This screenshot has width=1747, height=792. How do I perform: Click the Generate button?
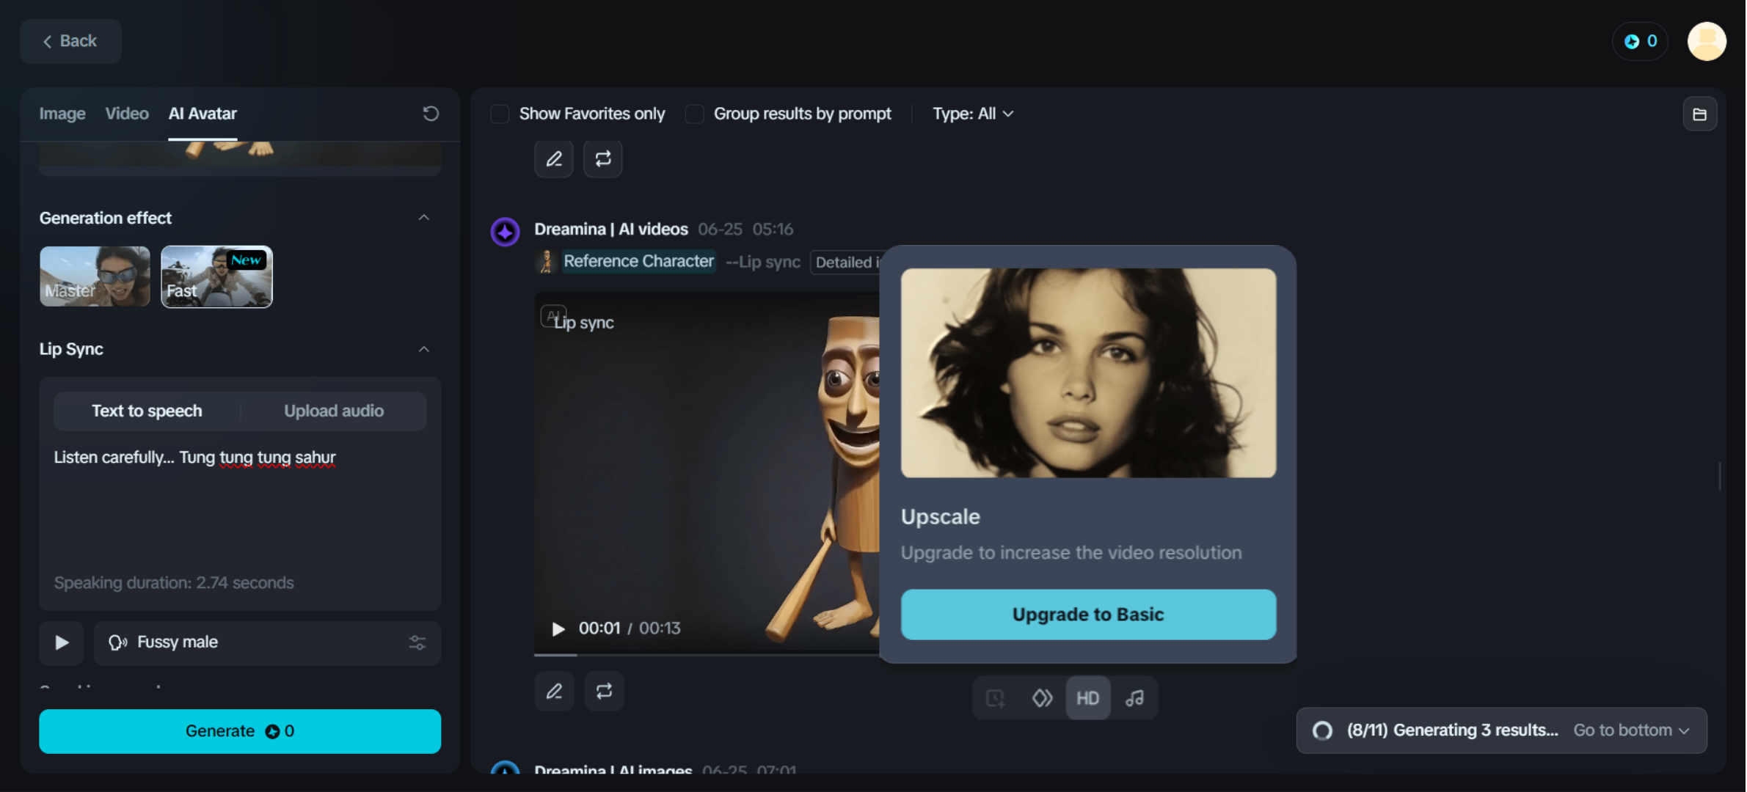pyautogui.click(x=240, y=731)
